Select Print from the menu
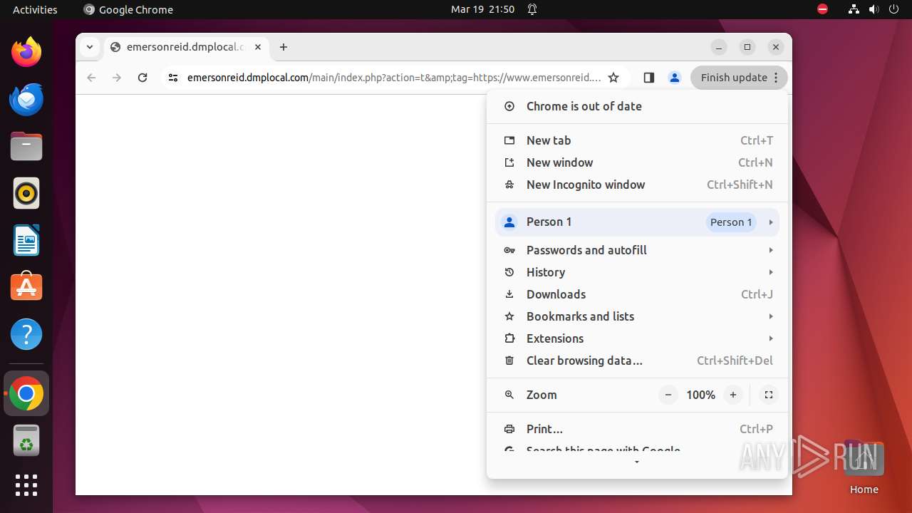Screen dimensions: 912x513 638,429
